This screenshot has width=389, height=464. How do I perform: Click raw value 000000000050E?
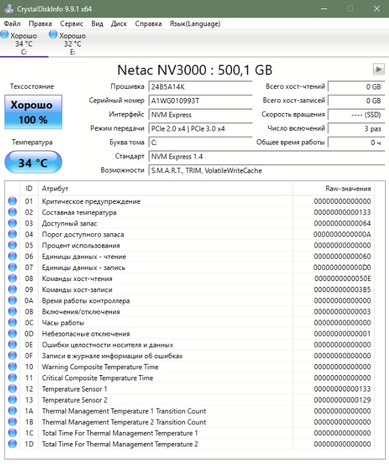pyautogui.click(x=343, y=278)
